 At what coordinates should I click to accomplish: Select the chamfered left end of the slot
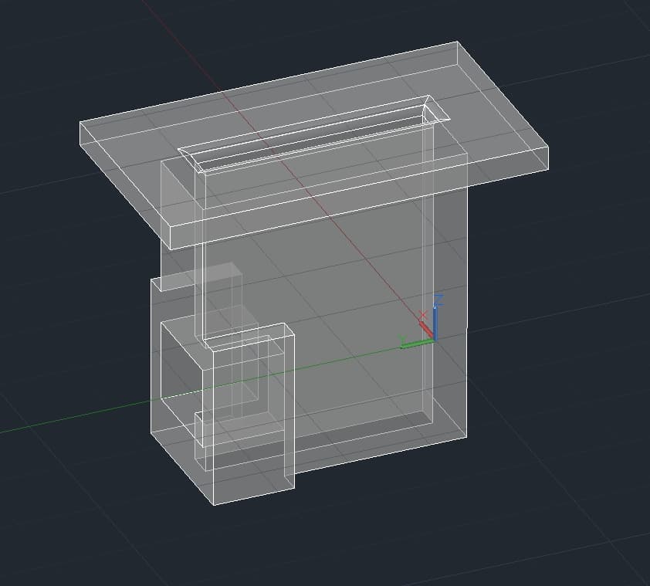191,160
